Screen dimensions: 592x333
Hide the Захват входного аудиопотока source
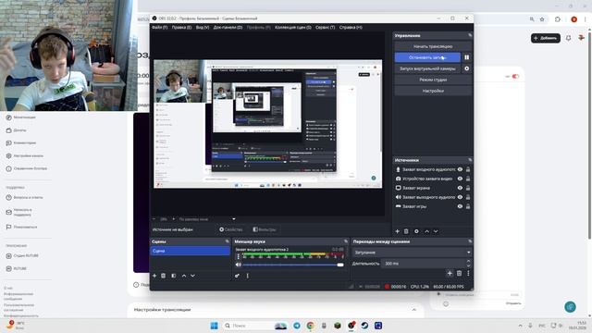coord(460,169)
